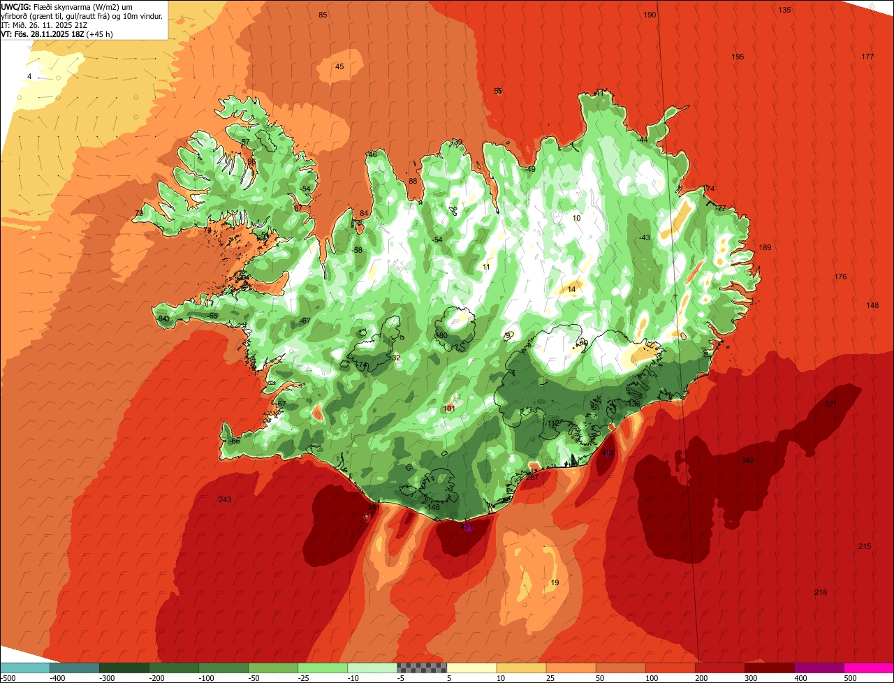Screen dimensions: 894x683
Task: Click the flux value 218 on the map
Action: click(x=821, y=592)
